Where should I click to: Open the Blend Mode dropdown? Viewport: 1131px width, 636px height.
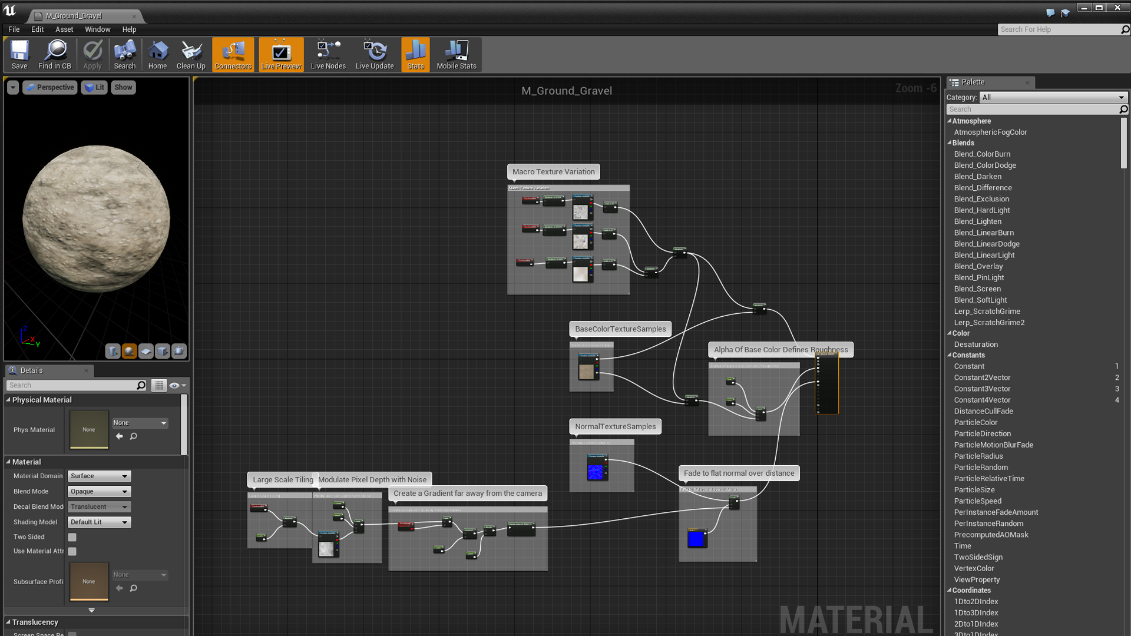(x=97, y=491)
